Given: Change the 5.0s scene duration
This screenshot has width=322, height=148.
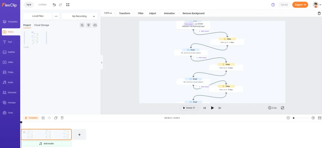Looking at the screenshot, I should click(272, 108).
